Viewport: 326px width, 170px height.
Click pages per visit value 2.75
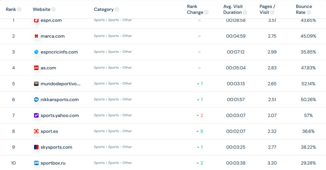[x=272, y=36]
